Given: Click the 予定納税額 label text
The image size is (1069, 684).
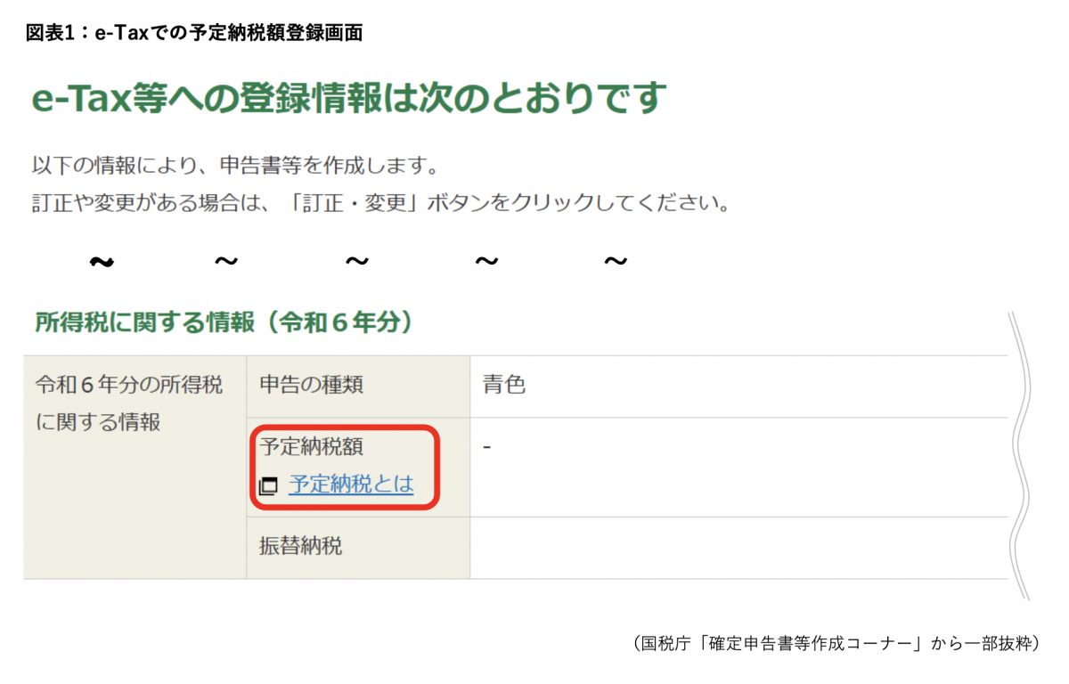Looking at the screenshot, I should (311, 445).
